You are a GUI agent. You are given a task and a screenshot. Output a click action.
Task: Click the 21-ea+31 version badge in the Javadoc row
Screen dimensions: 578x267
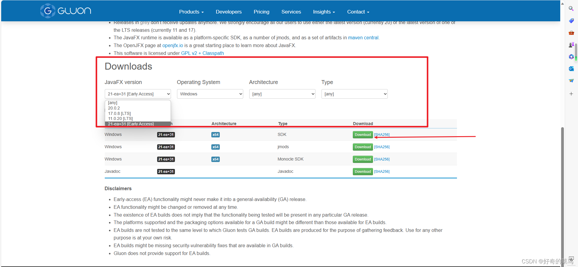tap(166, 172)
